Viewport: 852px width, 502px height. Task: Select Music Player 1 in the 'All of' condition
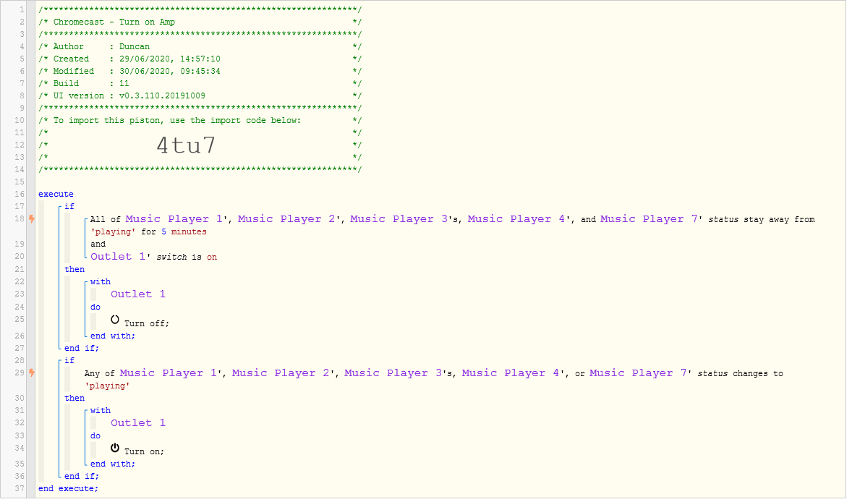(x=174, y=219)
